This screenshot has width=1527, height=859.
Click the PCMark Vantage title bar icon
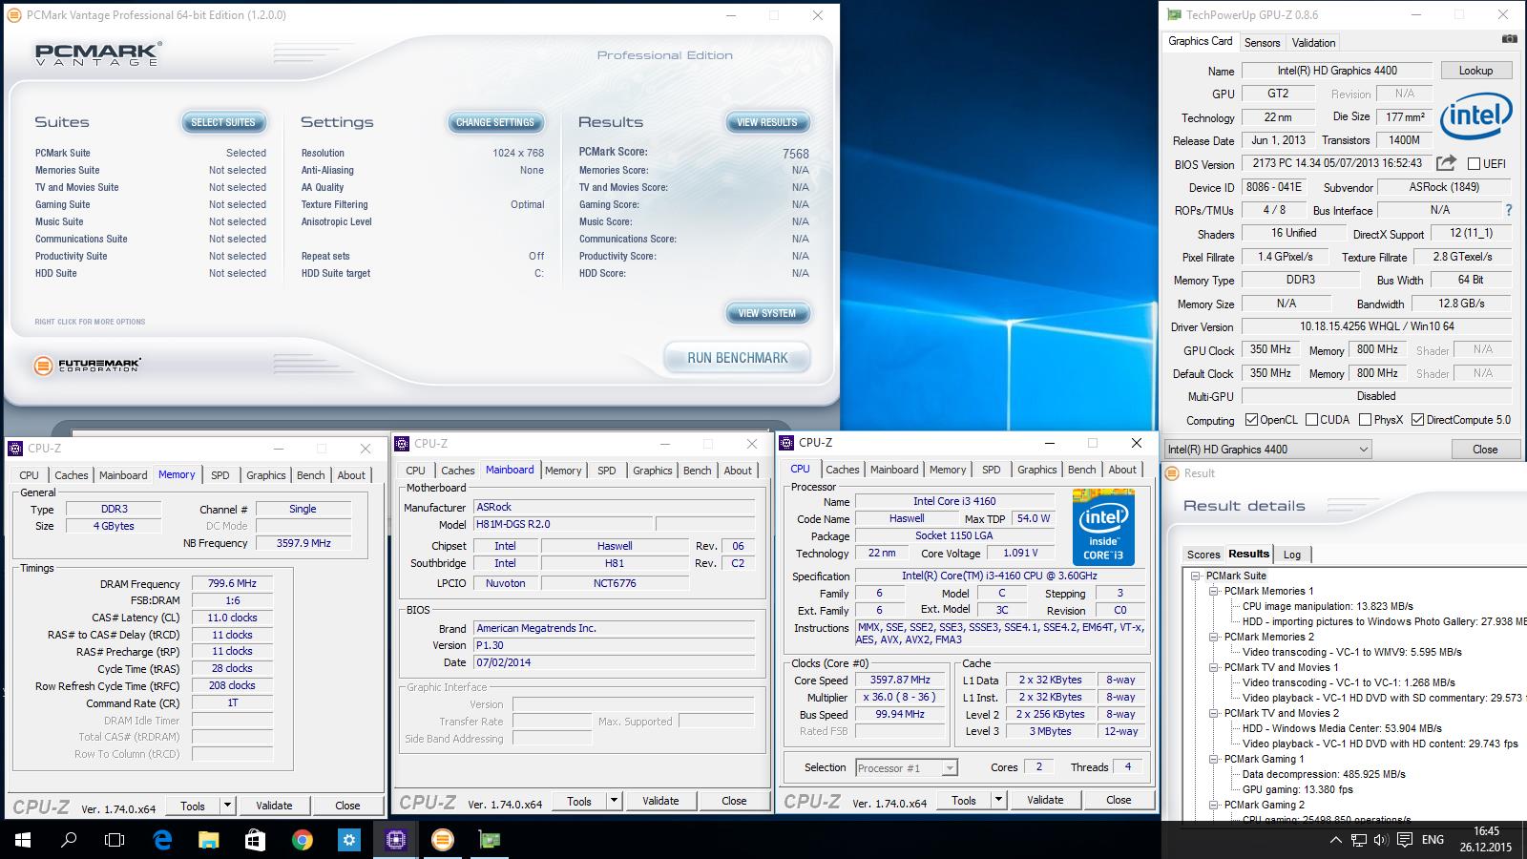pyautogui.click(x=14, y=15)
